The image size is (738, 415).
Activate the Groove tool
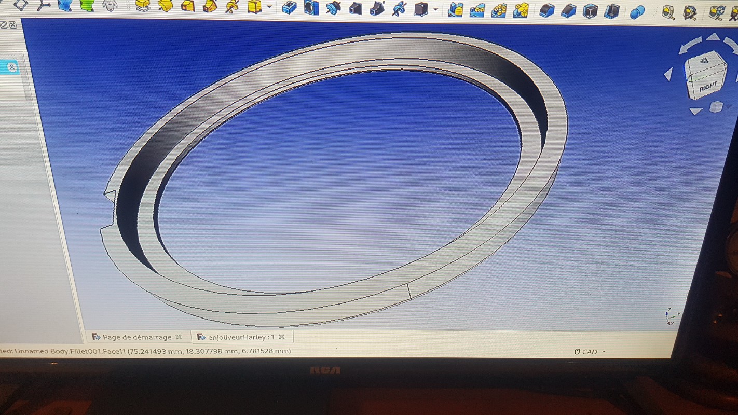click(333, 8)
